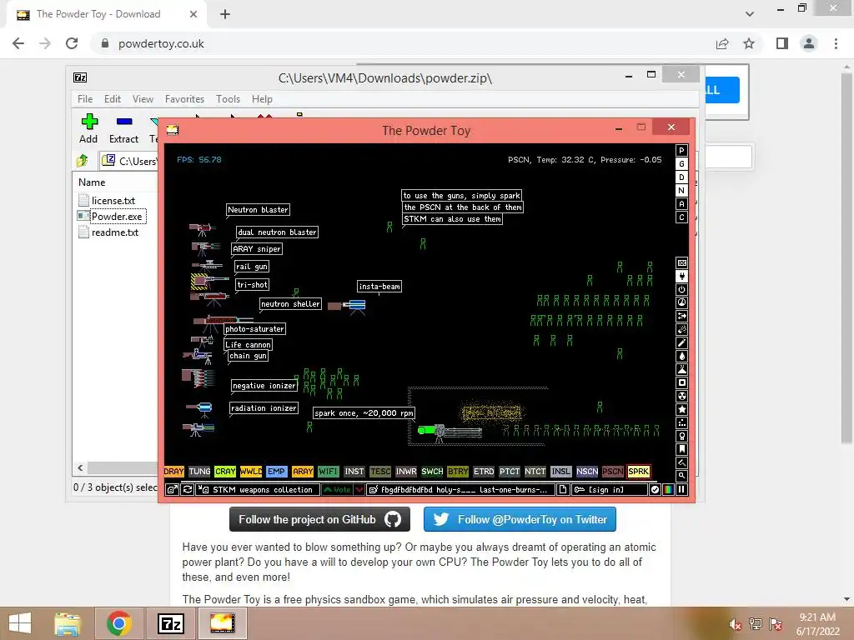Image resolution: width=854 pixels, height=640 pixels.
Task: Open simulation options checkmark icon
Action: point(655,490)
